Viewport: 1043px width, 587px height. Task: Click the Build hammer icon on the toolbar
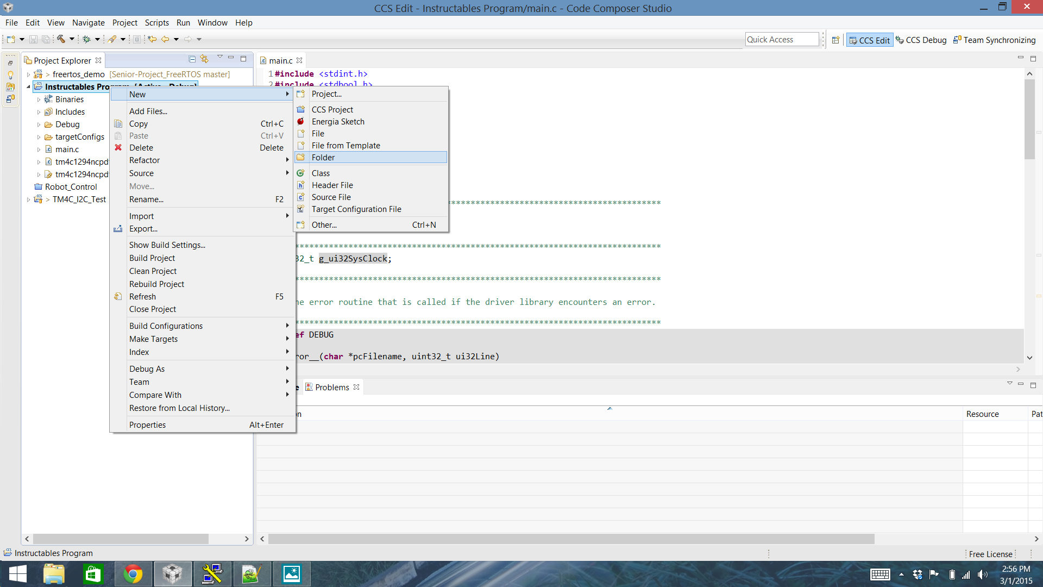(61, 39)
